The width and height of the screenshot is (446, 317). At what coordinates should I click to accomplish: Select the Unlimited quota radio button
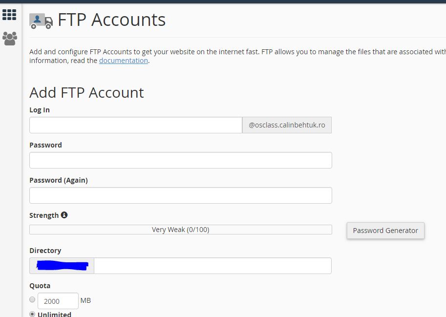[32, 314]
